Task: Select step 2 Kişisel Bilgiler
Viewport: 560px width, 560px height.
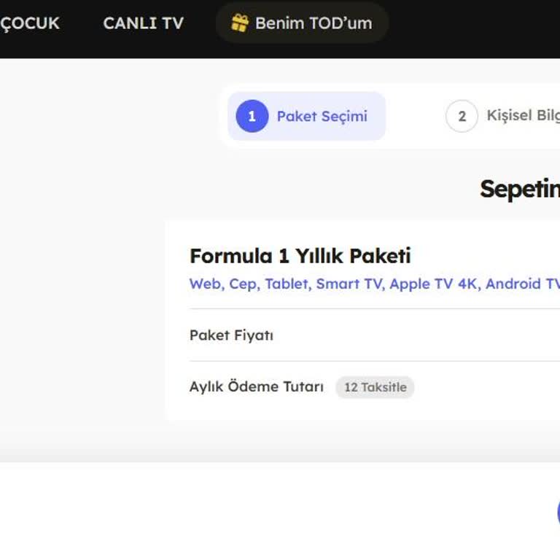Action: point(503,116)
